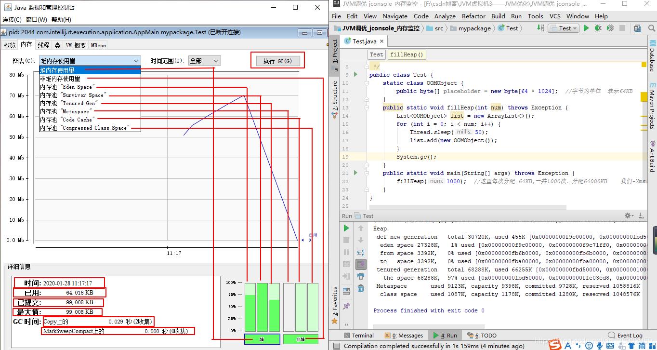Toggle the pin tab icon in Run panel

(x=346, y=306)
